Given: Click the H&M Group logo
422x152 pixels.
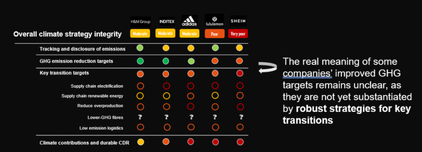Looking at the screenshot, I should click(x=140, y=22).
